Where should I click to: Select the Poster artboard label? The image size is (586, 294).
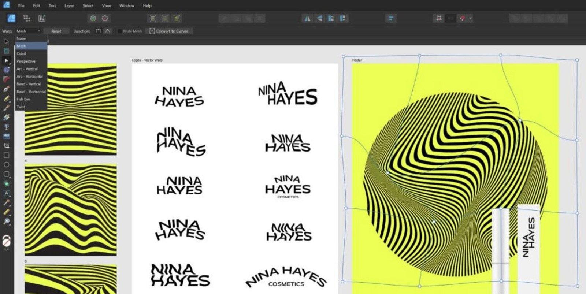[x=357, y=60]
